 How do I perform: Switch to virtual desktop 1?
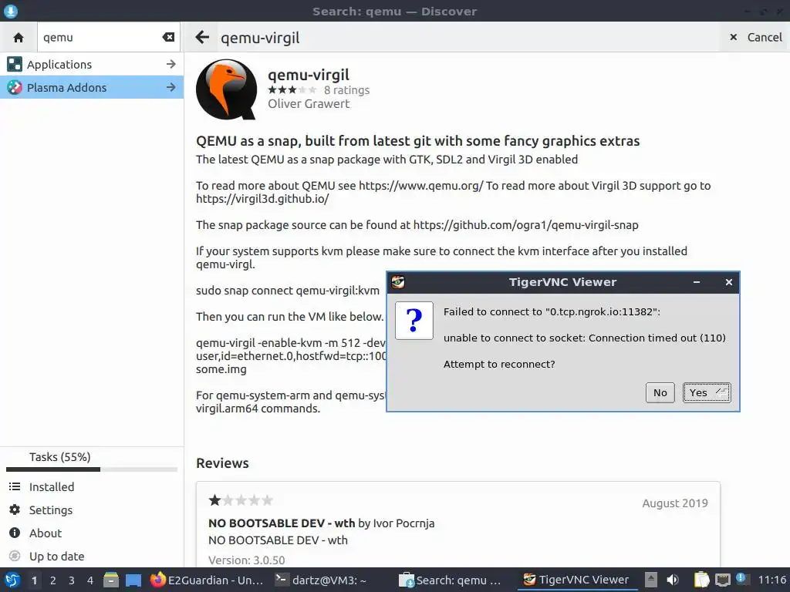(x=34, y=580)
